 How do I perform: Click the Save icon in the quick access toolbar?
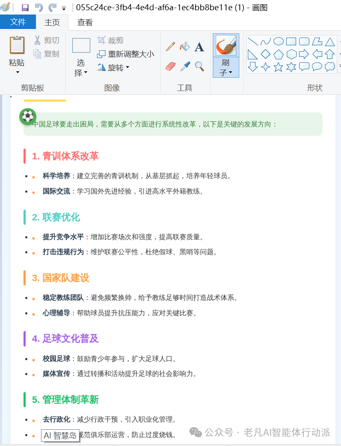point(25,8)
